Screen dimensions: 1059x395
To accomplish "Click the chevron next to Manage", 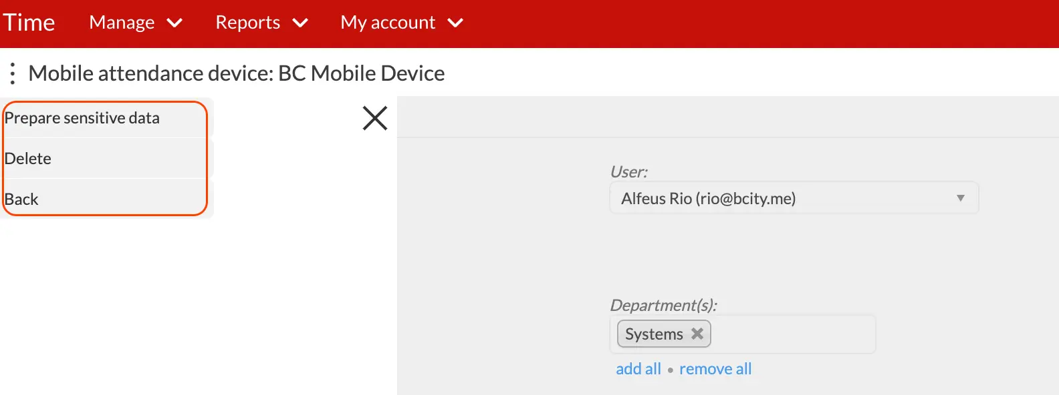I will coord(174,23).
